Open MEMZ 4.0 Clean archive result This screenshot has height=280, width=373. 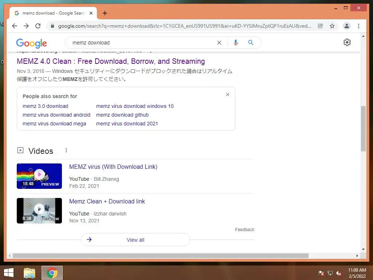(111, 61)
